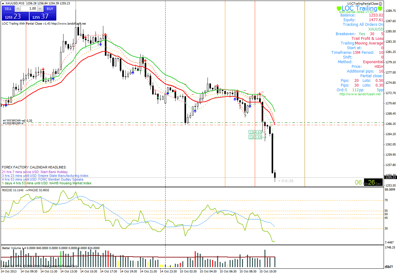Click the Additional pips label
Viewport: 397px width, 274px height.
[360, 71]
